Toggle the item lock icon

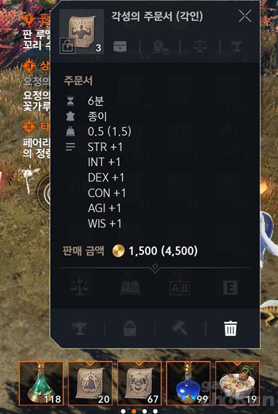click(67, 46)
